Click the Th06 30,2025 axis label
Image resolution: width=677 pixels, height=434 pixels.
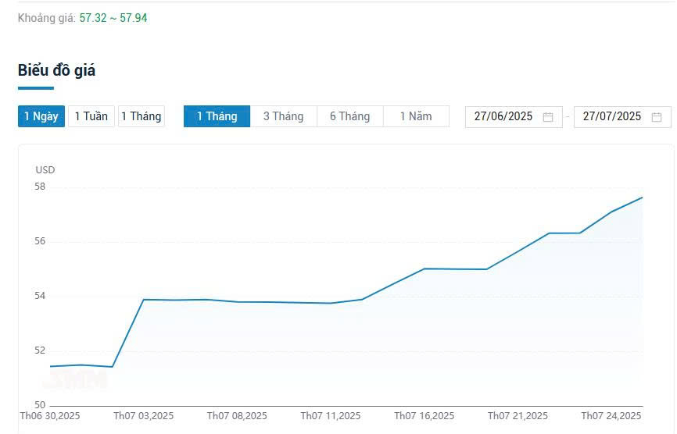point(50,416)
